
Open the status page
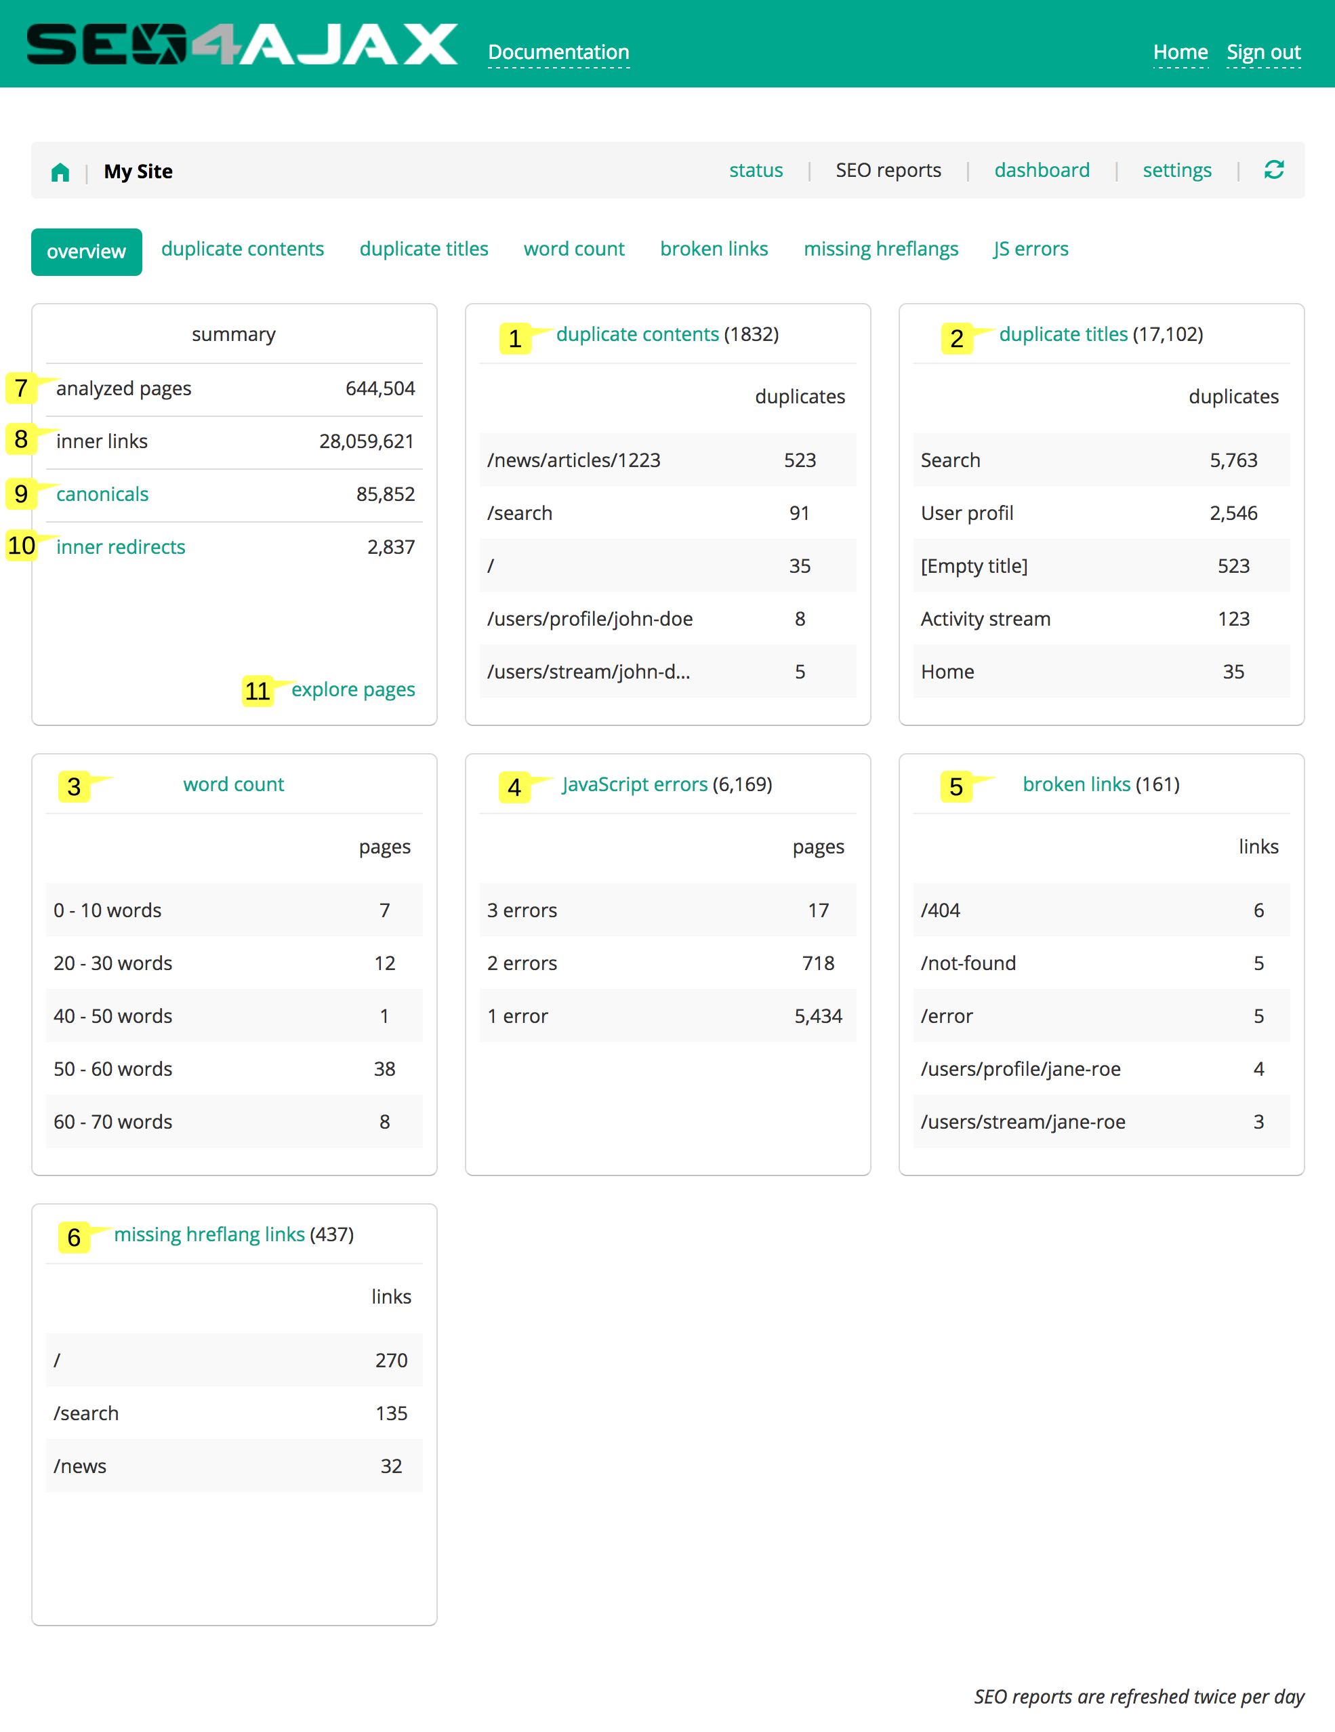point(756,169)
